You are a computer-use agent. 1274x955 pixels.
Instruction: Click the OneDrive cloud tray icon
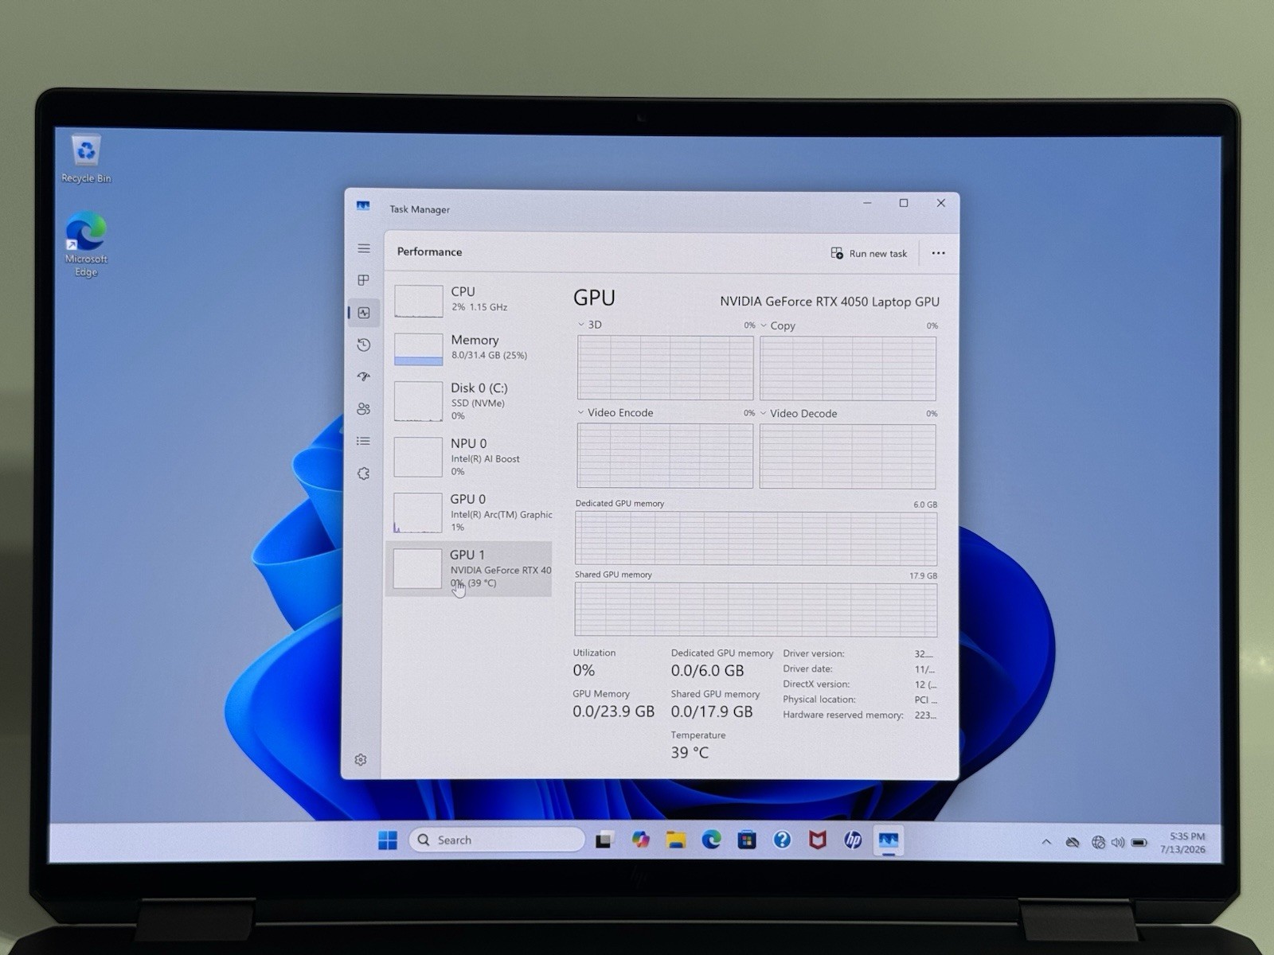1073,842
